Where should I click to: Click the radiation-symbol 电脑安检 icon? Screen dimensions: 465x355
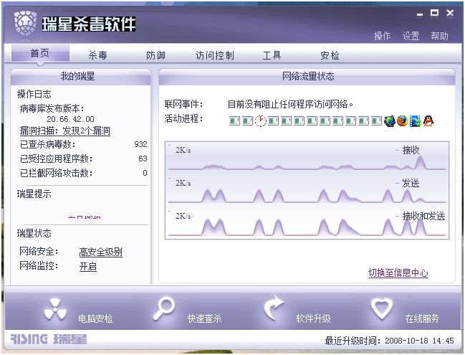(x=55, y=311)
